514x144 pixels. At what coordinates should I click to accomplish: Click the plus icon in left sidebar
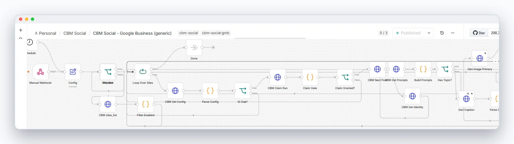(20, 30)
